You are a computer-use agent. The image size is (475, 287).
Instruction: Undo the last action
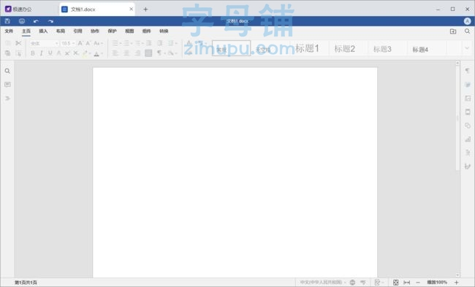point(36,21)
